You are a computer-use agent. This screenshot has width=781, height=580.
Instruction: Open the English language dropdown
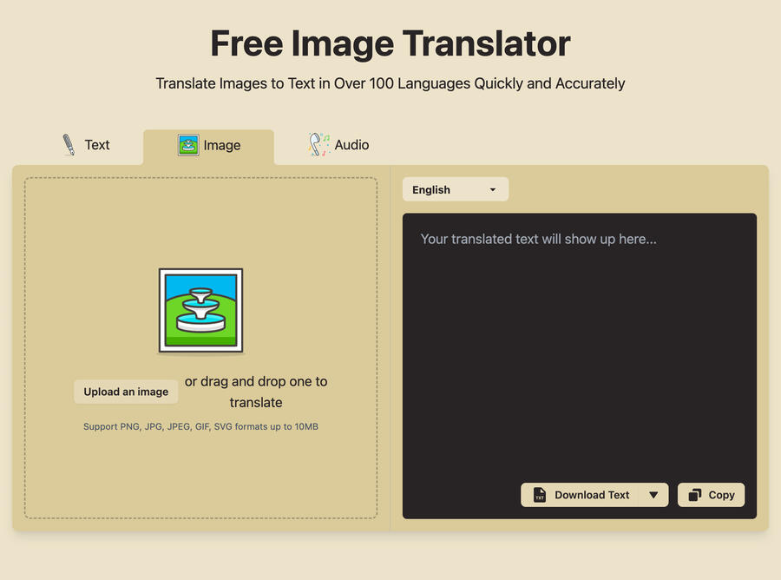[x=455, y=189]
